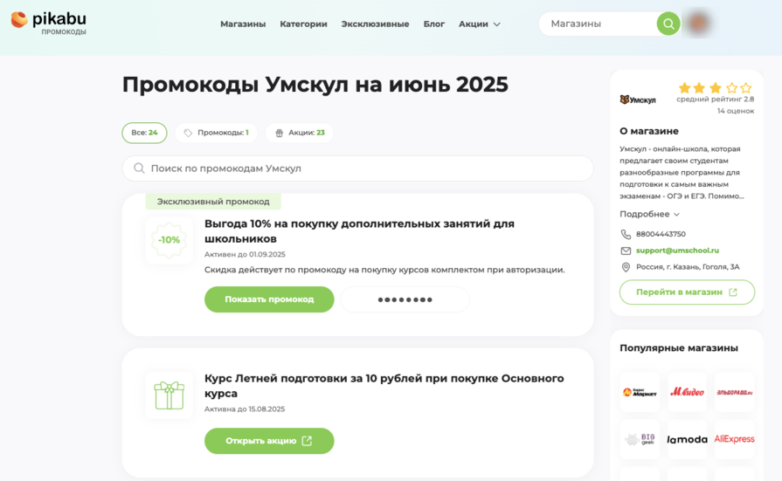Image resolution: width=782 pixels, height=481 pixels.
Task: Click Активен до 01.09.2025 text
Action: (x=245, y=254)
